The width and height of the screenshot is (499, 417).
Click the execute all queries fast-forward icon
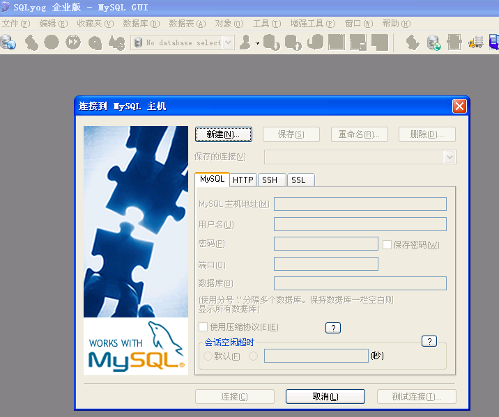[73, 42]
